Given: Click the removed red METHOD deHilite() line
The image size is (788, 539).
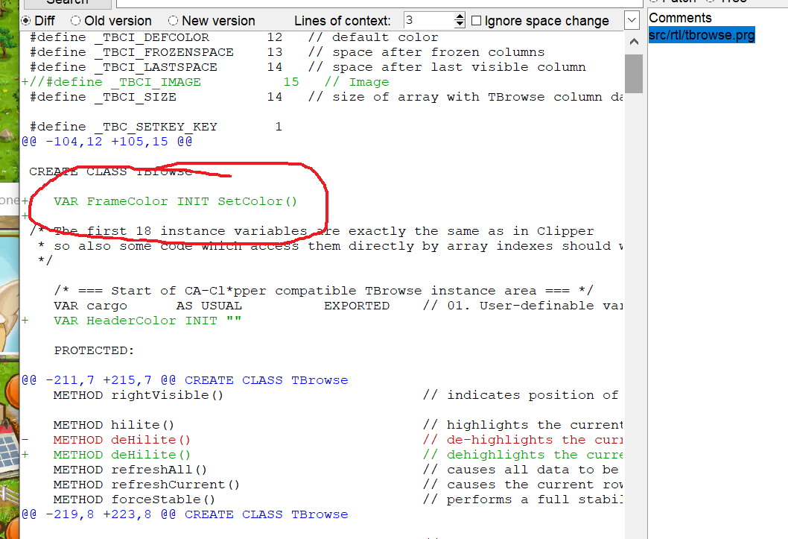Looking at the screenshot, I should [122, 440].
